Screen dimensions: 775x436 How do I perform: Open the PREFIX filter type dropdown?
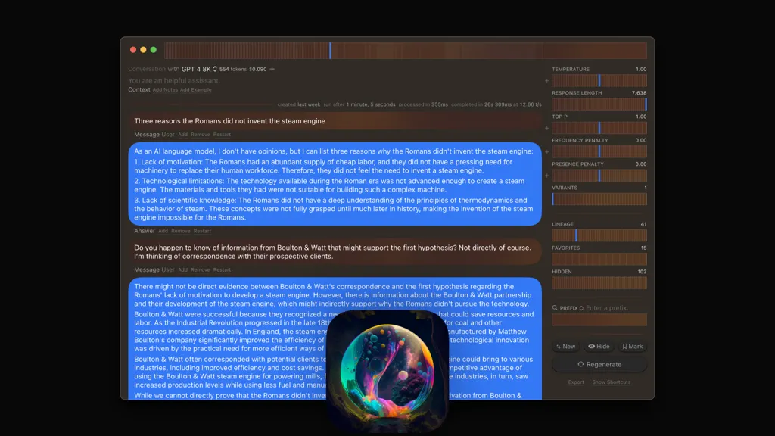coord(581,308)
